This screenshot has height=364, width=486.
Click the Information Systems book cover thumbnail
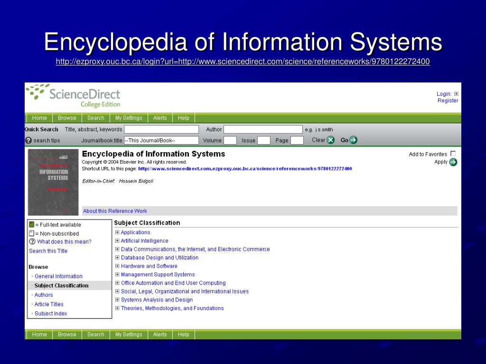53,182
